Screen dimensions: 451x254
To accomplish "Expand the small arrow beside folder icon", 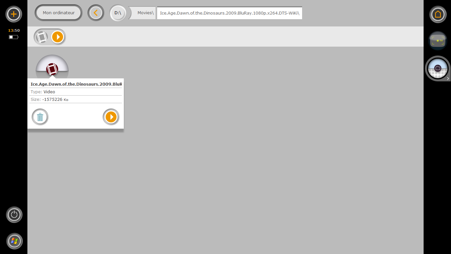I will pyautogui.click(x=448, y=79).
